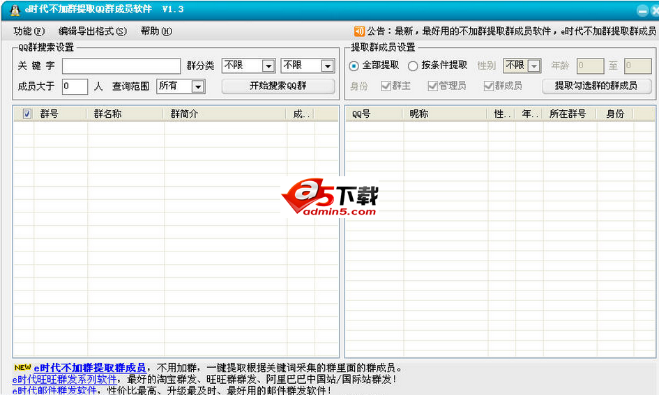Click the QQ号 column header
The image size is (659, 395).
pos(374,114)
